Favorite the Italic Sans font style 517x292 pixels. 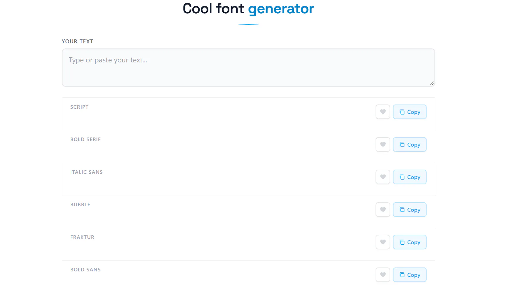(x=383, y=177)
